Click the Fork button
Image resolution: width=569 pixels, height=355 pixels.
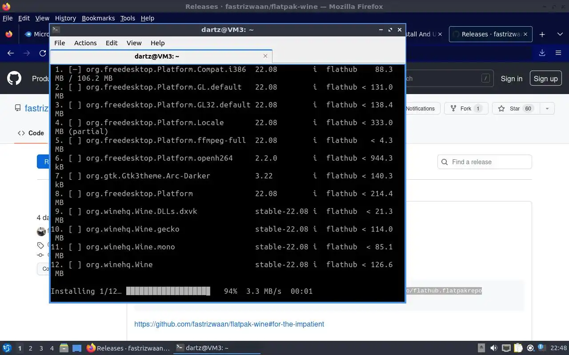pyautogui.click(x=466, y=108)
